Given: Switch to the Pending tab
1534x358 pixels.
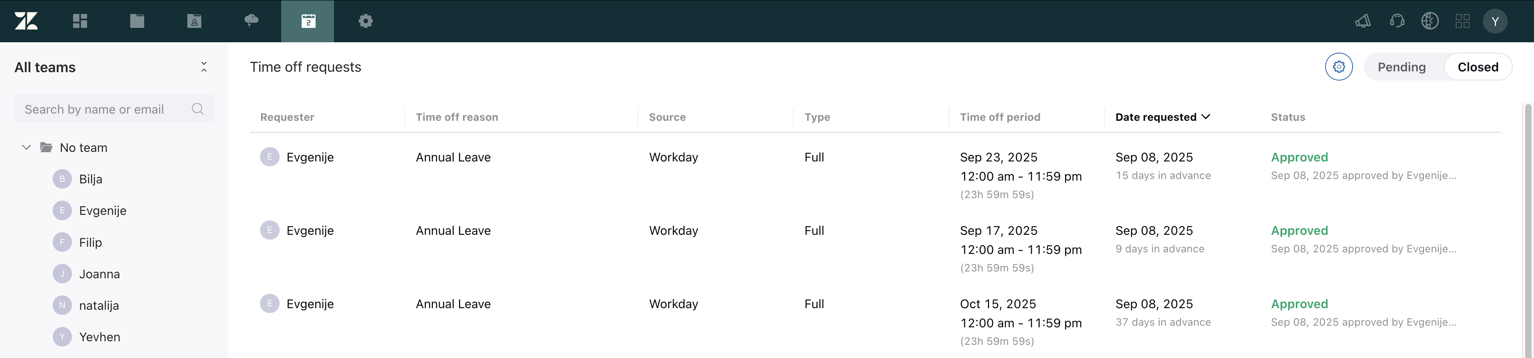Looking at the screenshot, I should 1401,67.
